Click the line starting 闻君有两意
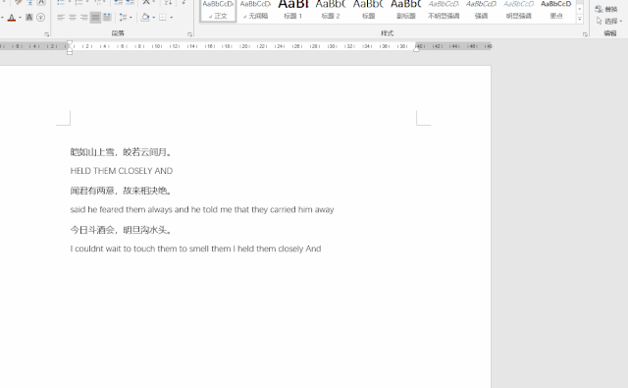The height and width of the screenshot is (388, 628). point(122,191)
